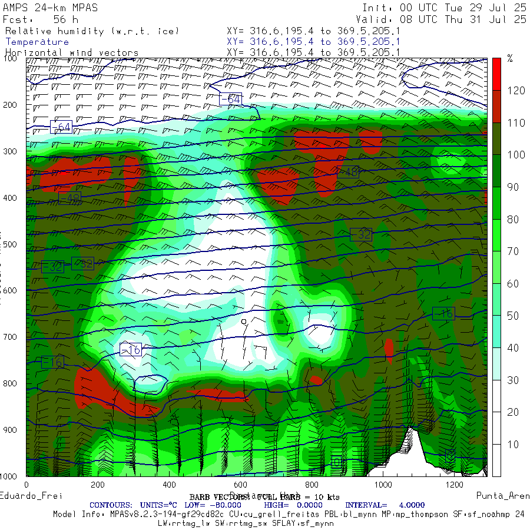The width and height of the screenshot is (530, 530).
Task: Click the colorbar '110' tick label
Action: click(516, 122)
